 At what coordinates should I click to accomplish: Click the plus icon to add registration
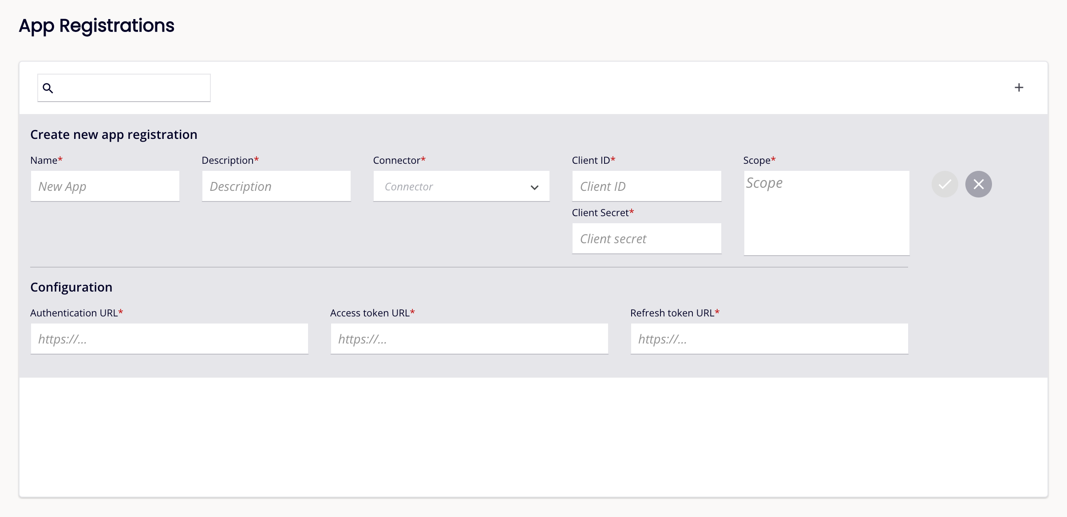pos(1019,87)
